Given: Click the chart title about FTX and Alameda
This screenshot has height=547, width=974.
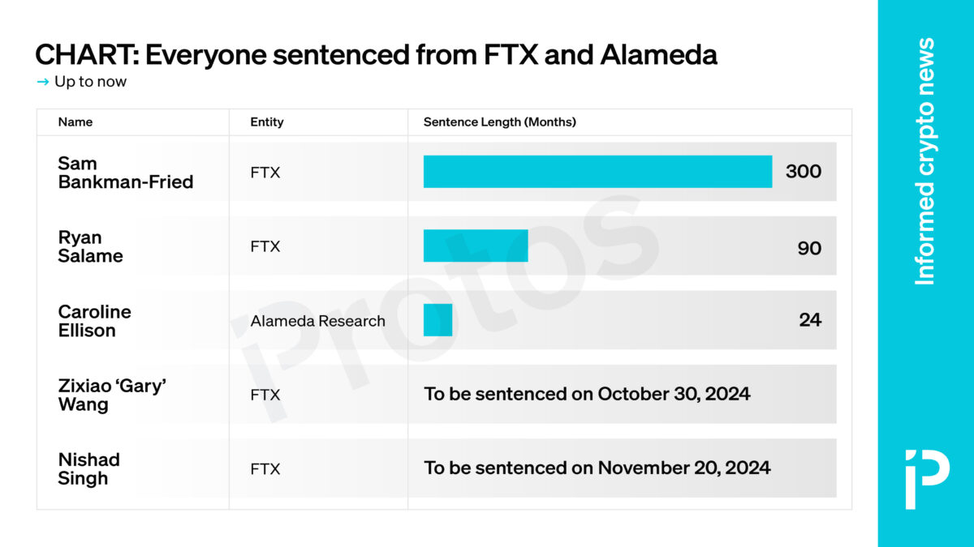Looking at the screenshot, I should click(377, 55).
